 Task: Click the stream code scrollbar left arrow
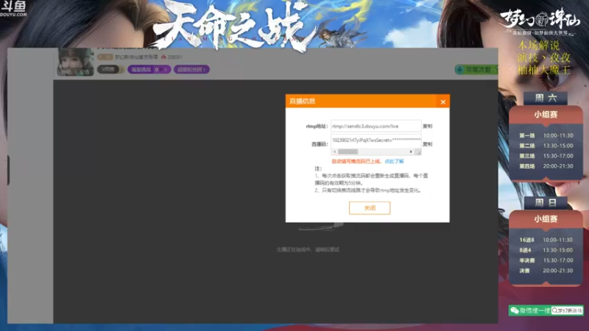click(334, 152)
